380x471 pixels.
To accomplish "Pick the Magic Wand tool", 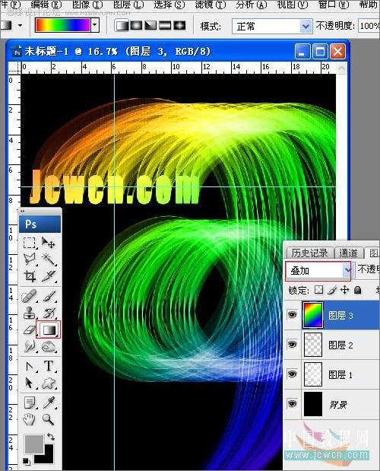I will [49, 259].
